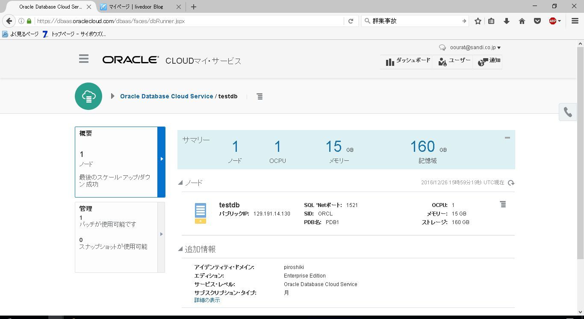
Task: Open the testdb node actions menu icon
Action: tap(503, 205)
